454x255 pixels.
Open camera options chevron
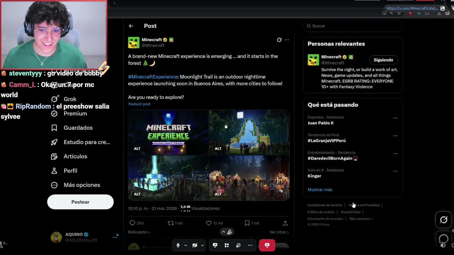(202, 245)
